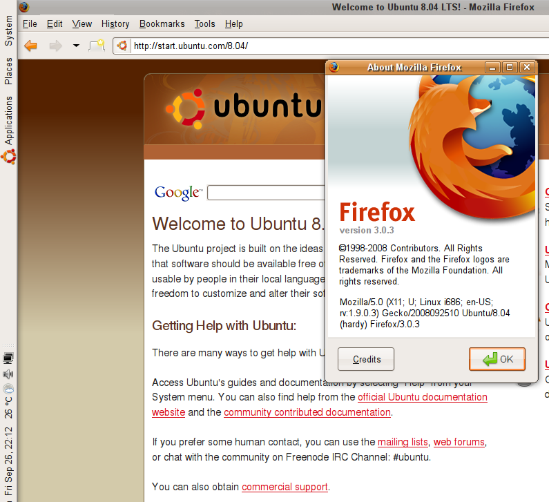Click the volume speaker icon on panel
Screen dimensions: 549x502
(8, 374)
